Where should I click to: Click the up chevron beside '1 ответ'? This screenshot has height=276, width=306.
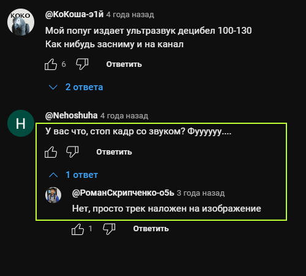(x=53, y=175)
